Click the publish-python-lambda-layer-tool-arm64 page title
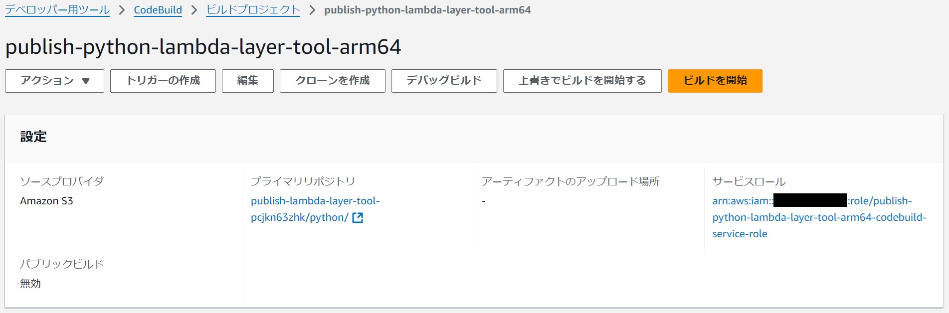The height and width of the screenshot is (313, 949). [x=203, y=47]
